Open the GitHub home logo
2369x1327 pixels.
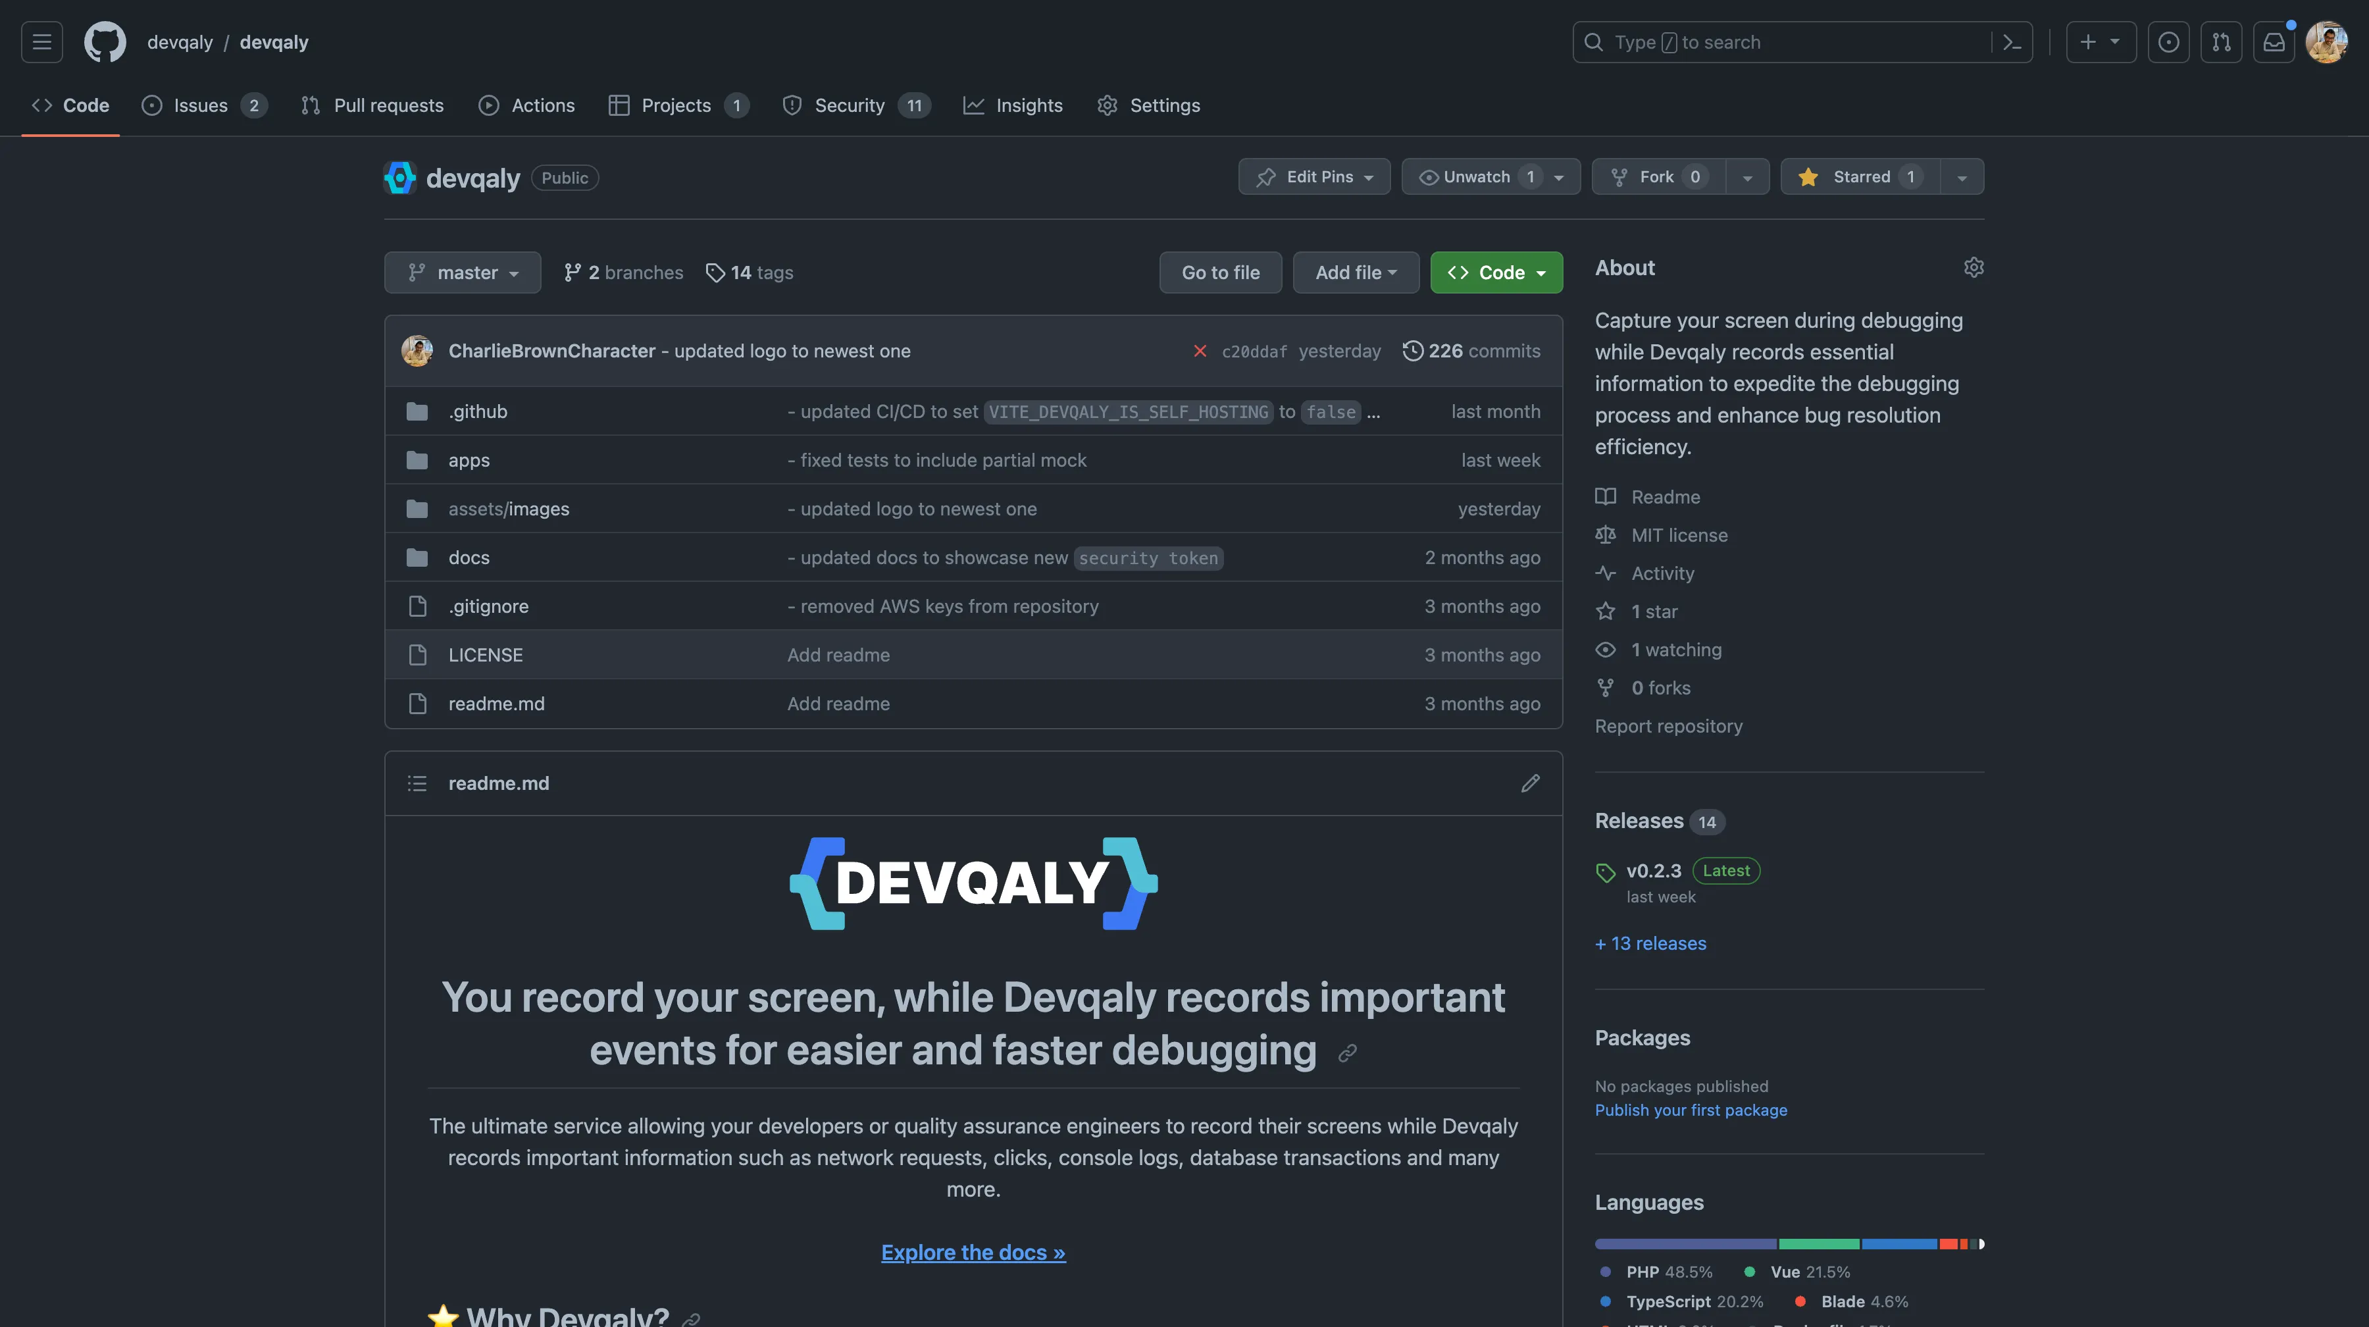click(x=104, y=41)
